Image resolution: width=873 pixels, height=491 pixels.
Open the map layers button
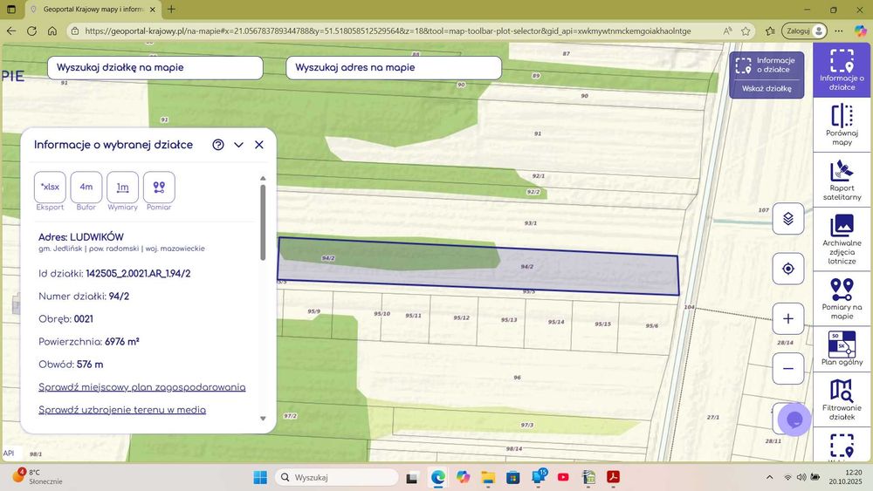point(788,219)
